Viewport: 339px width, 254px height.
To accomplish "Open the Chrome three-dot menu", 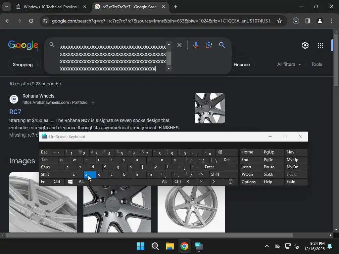I will (332, 21).
